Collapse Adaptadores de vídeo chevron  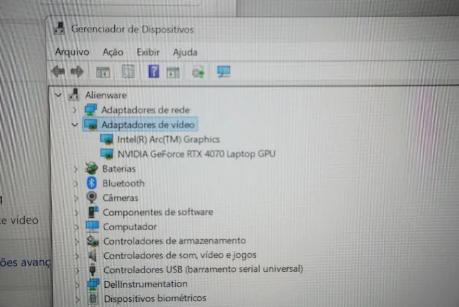point(75,125)
